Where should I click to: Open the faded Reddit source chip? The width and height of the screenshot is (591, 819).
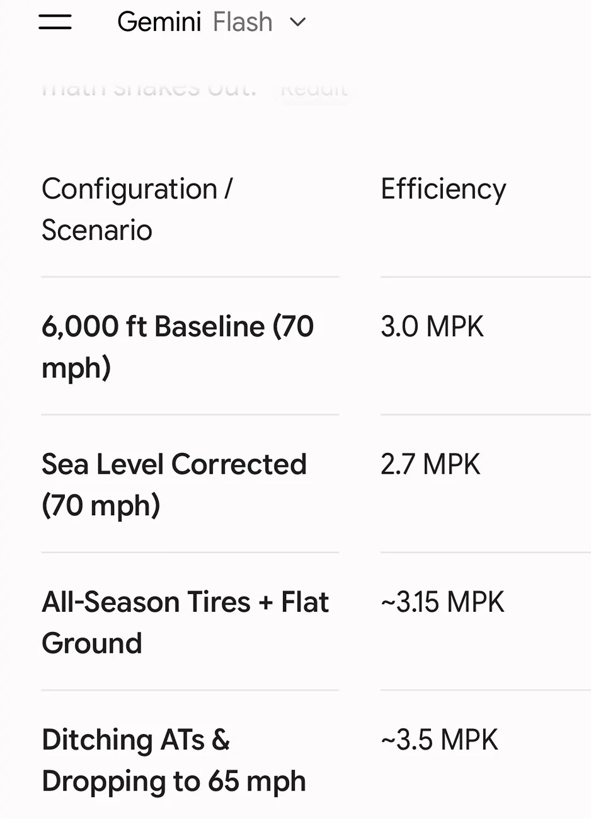[x=314, y=88]
